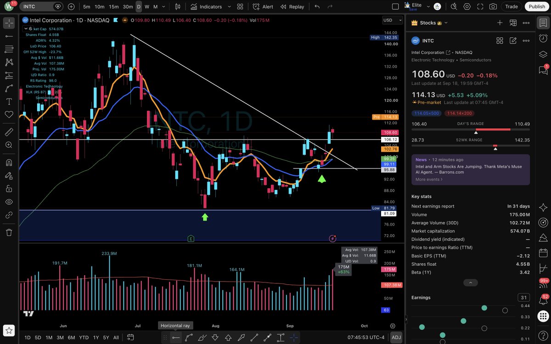The image size is (551, 344).
Task: Select the crosshair cursor tool
Action: (9, 22)
